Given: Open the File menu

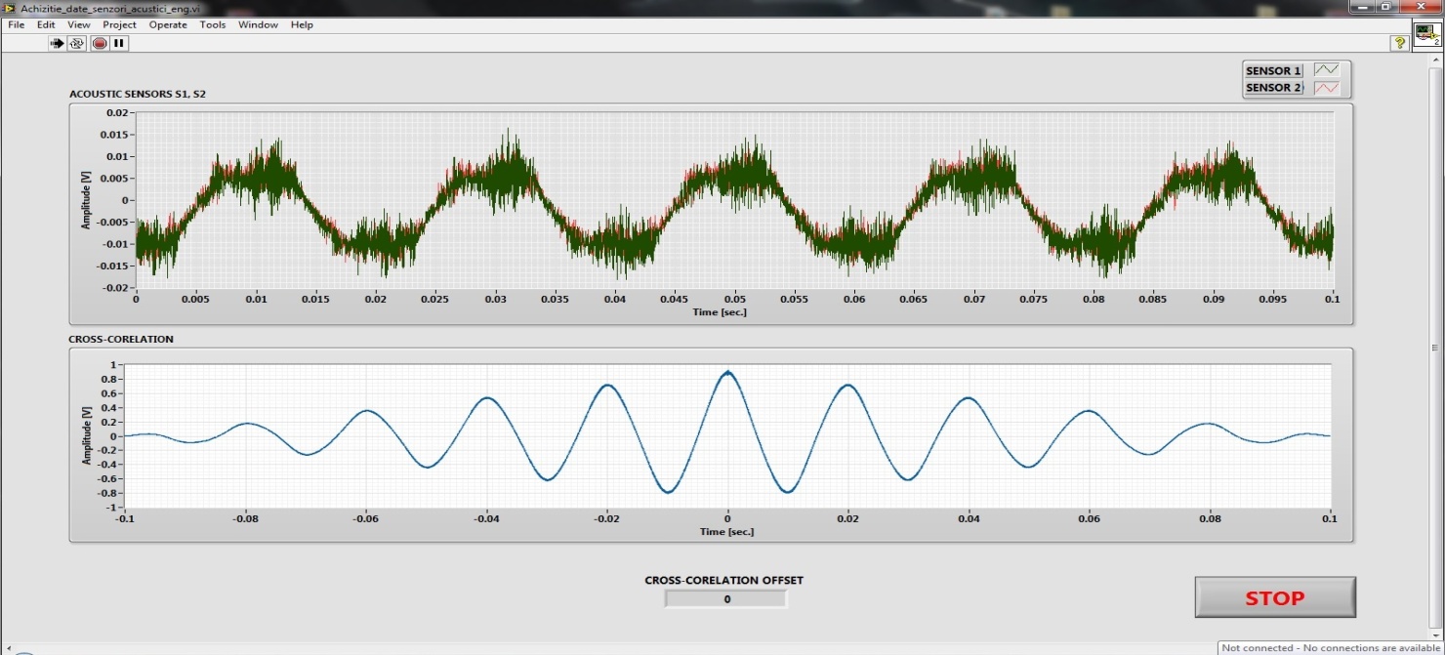Looking at the screenshot, I should pyautogui.click(x=17, y=24).
